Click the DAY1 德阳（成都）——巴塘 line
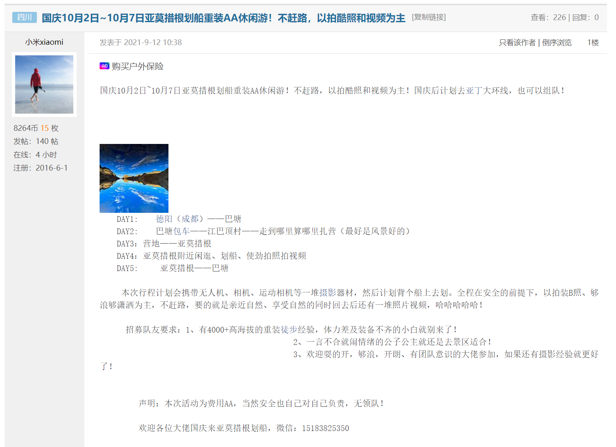Screen dimensions: 616x447 click(179, 219)
